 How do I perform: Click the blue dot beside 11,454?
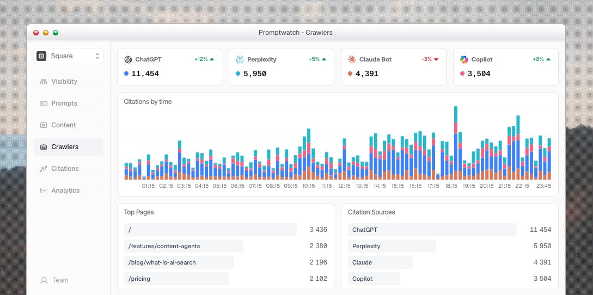tap(126, 74)
